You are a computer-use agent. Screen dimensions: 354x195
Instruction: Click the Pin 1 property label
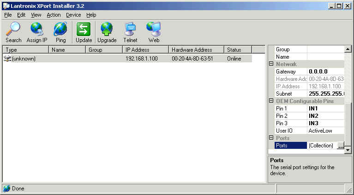click(281, 109)
